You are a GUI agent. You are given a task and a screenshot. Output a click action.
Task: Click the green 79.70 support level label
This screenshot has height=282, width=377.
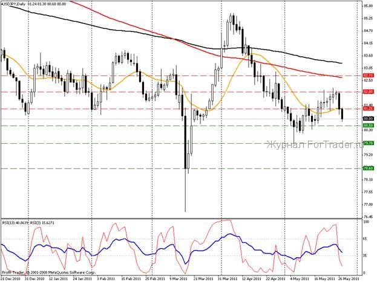368,143
